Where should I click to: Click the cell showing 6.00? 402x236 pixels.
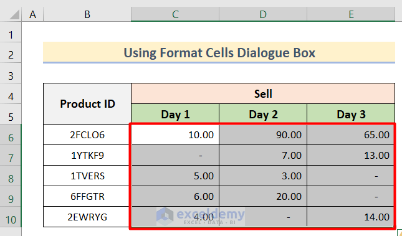(175, 196)
